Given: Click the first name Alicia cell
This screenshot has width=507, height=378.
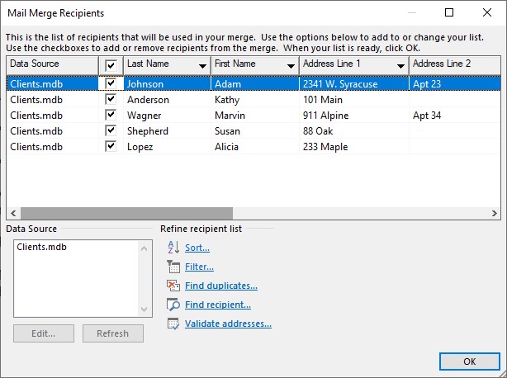Looking at the screenshot, I should pyautogui.click(x=255, y=147).
